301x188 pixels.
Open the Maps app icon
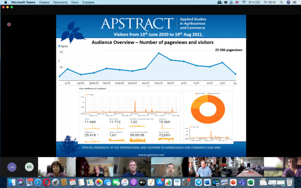[90, 182]
